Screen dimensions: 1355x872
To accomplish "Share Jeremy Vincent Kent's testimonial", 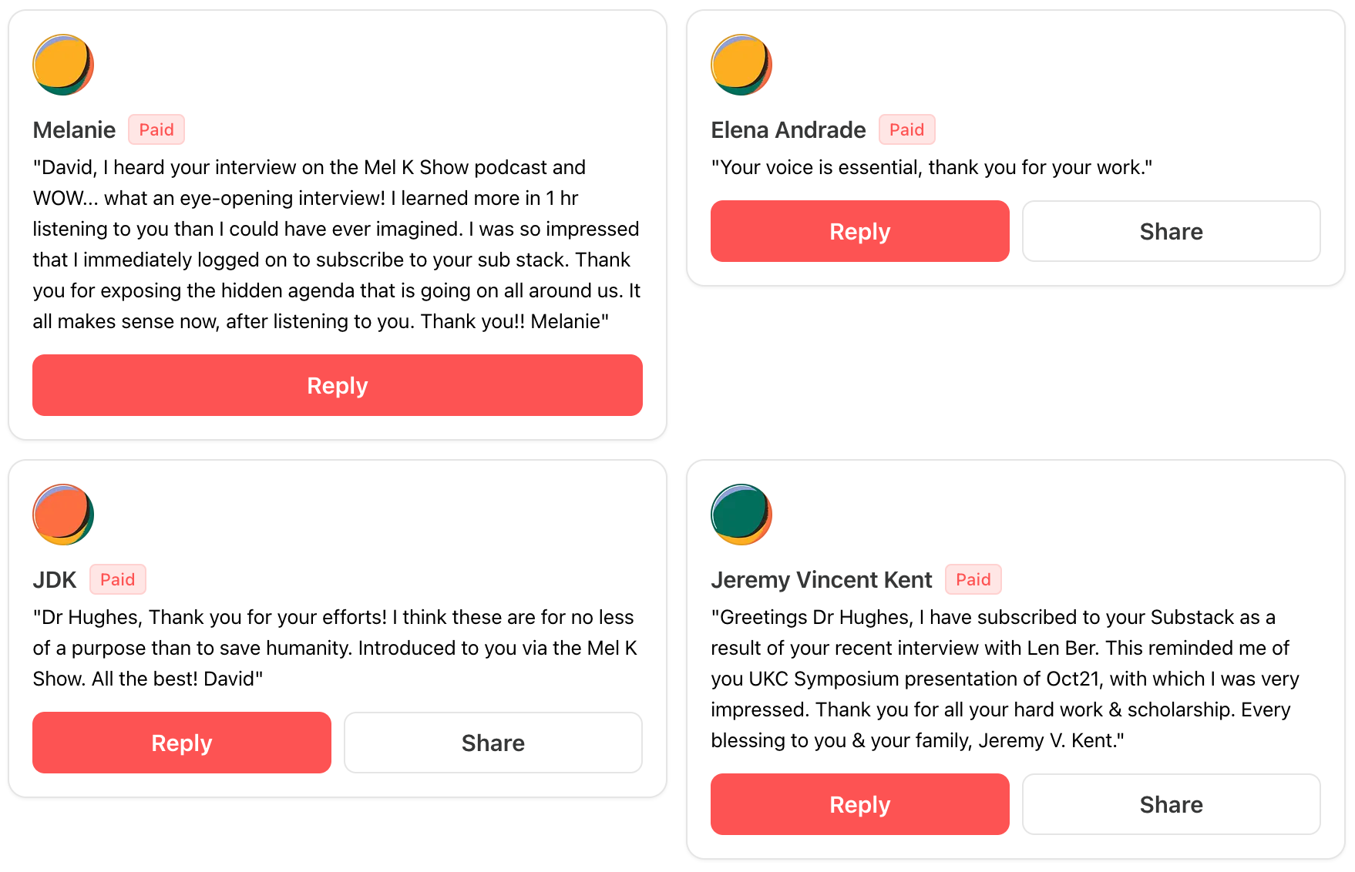I will pyautogui.click(x=1171, y=804).
